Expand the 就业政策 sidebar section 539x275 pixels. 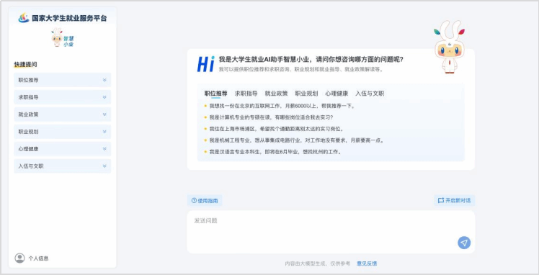point(62,114)
